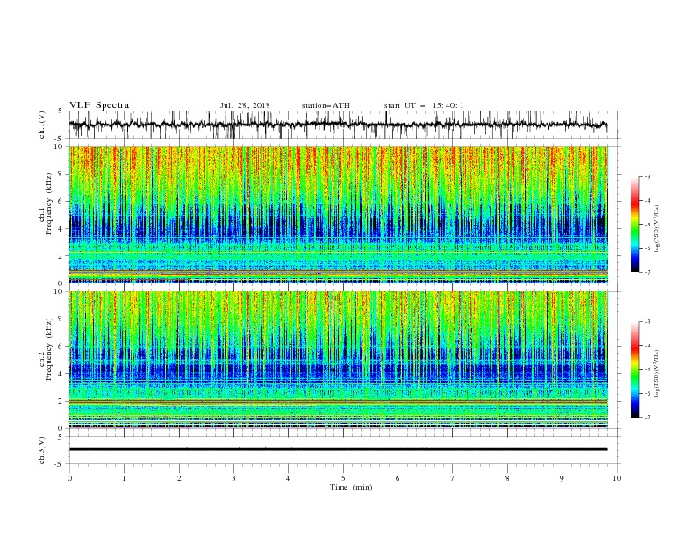Click the ch.1 frequency axis "8" tick label
Viewport: 695px width, 537px height.
coord(61,174)
